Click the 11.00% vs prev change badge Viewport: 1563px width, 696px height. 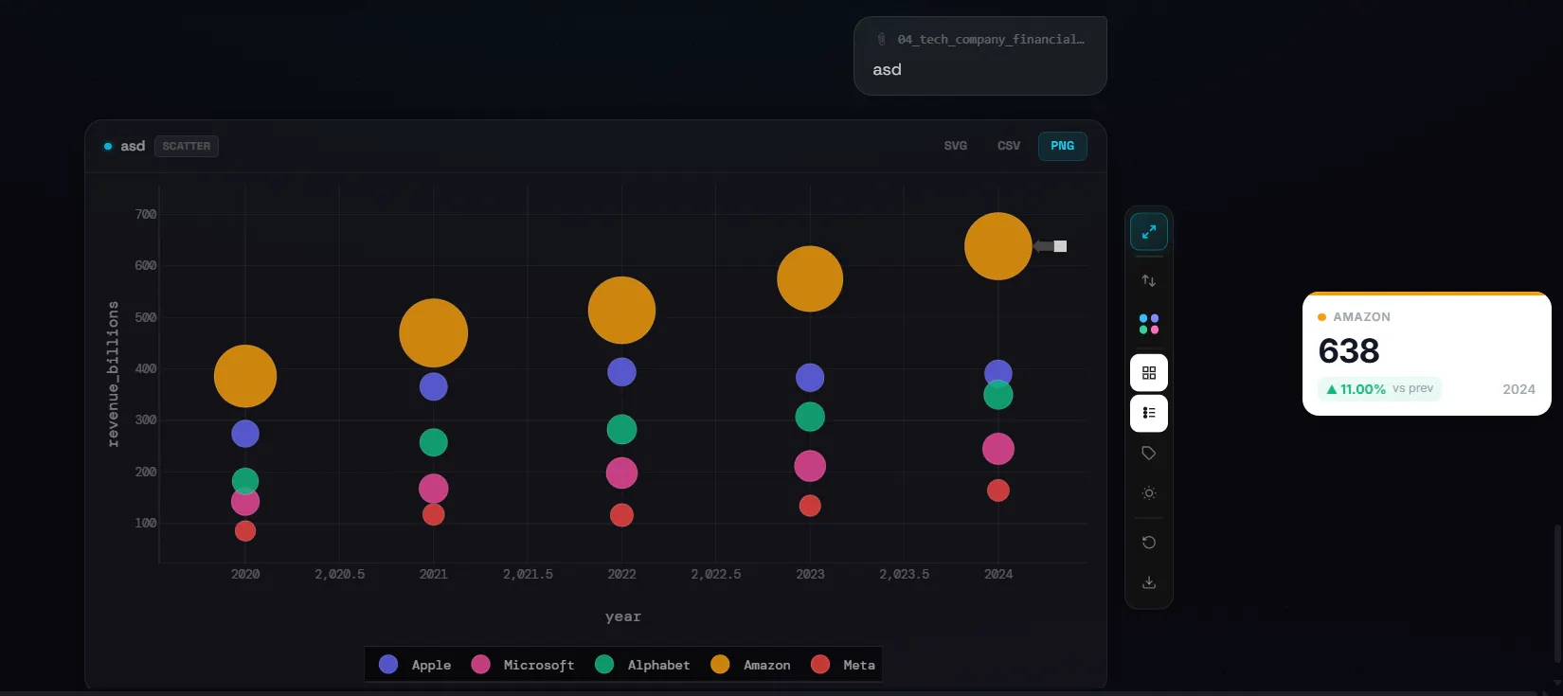click(x=1379, y=388)
